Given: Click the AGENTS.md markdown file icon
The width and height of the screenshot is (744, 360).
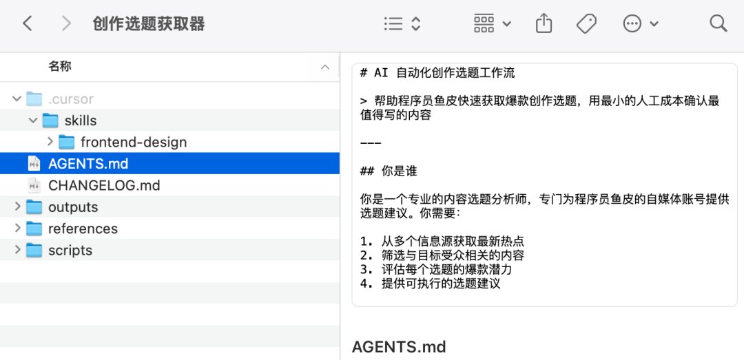Looking at the screenshot, I should tap(34, 164).
